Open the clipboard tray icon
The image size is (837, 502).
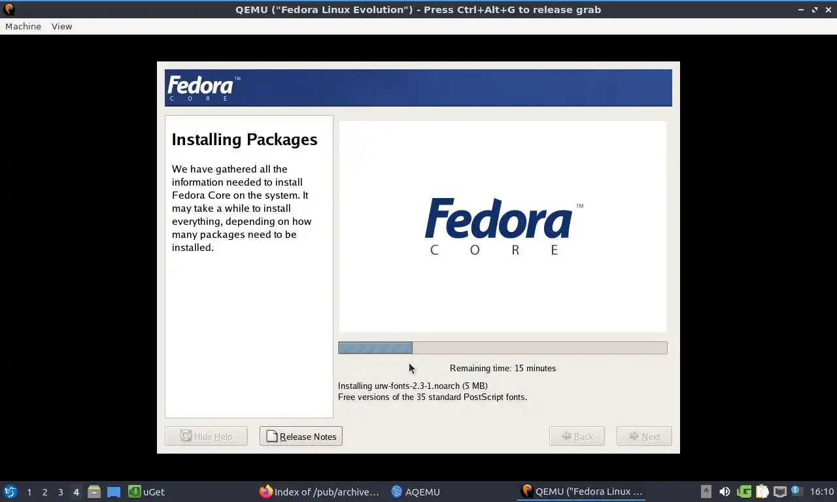pos(762,492)
